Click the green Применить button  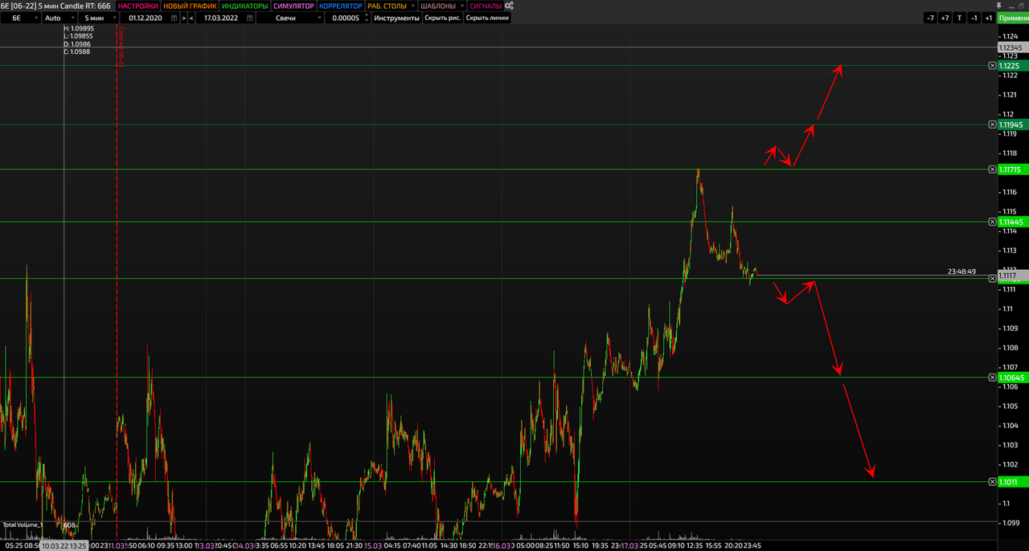point(1013,18)
